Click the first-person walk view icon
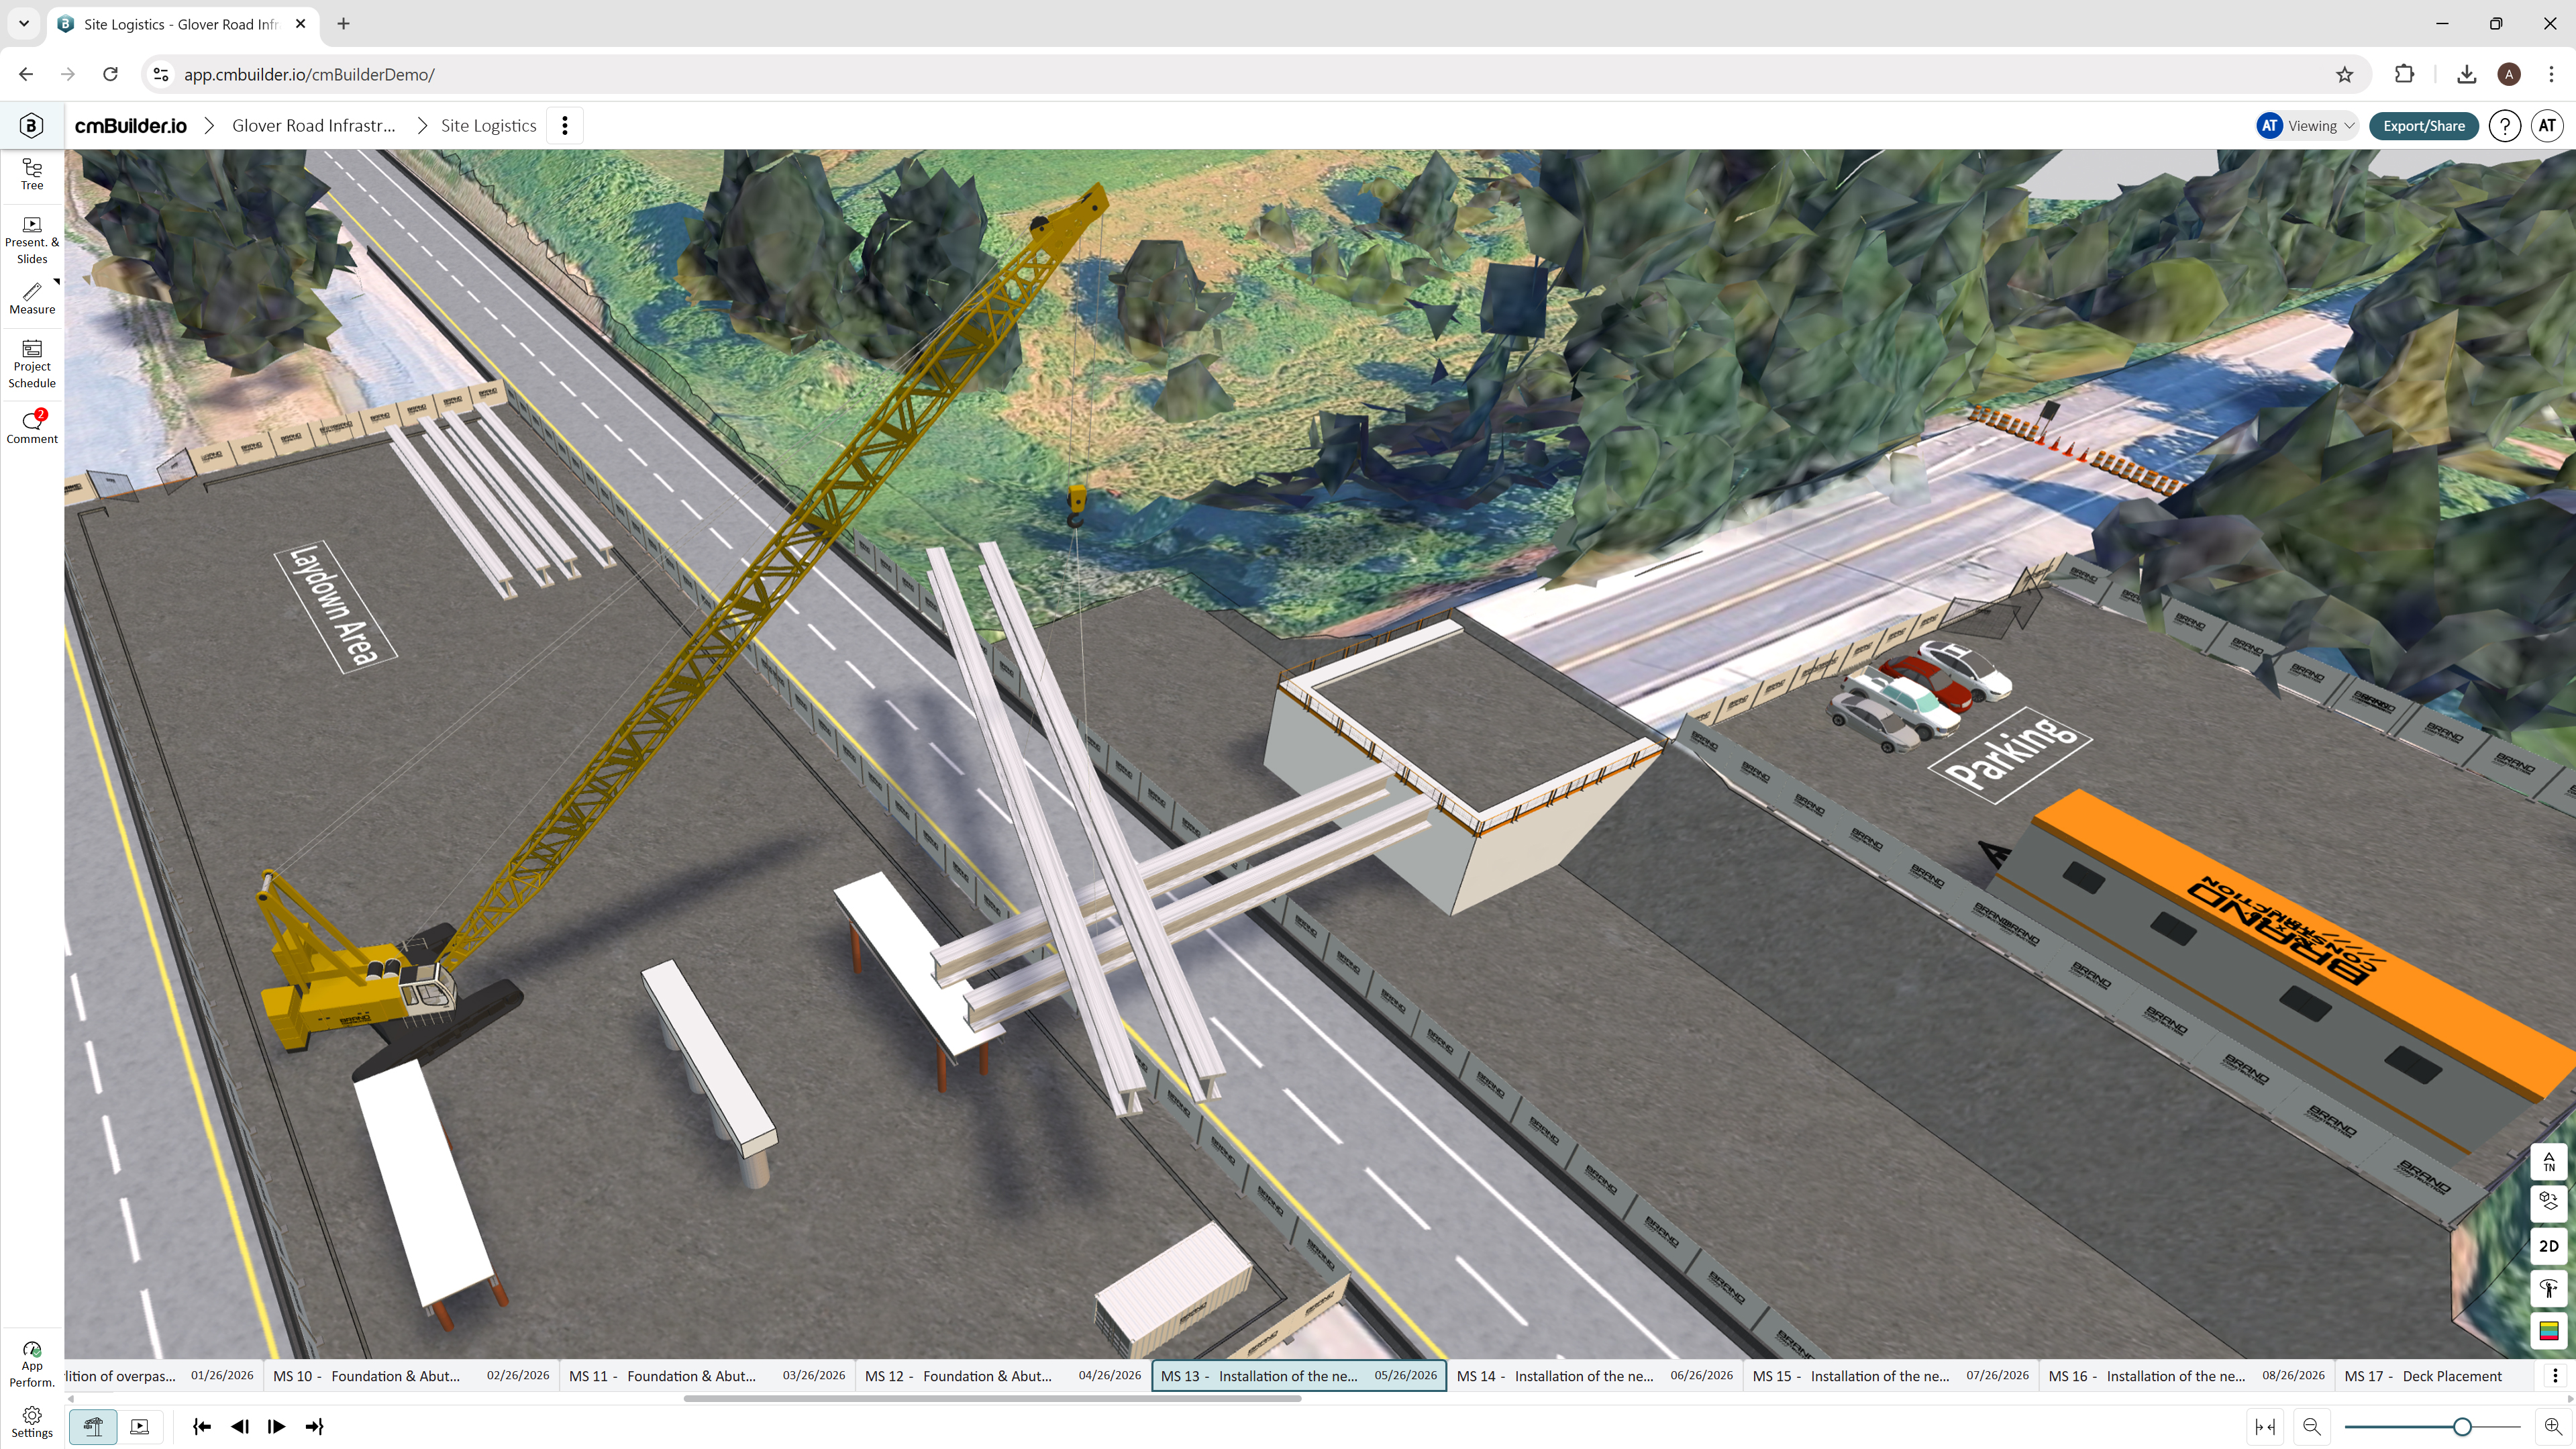Viewport: 2576px width, 1449px height. tap(2548, 1288)
